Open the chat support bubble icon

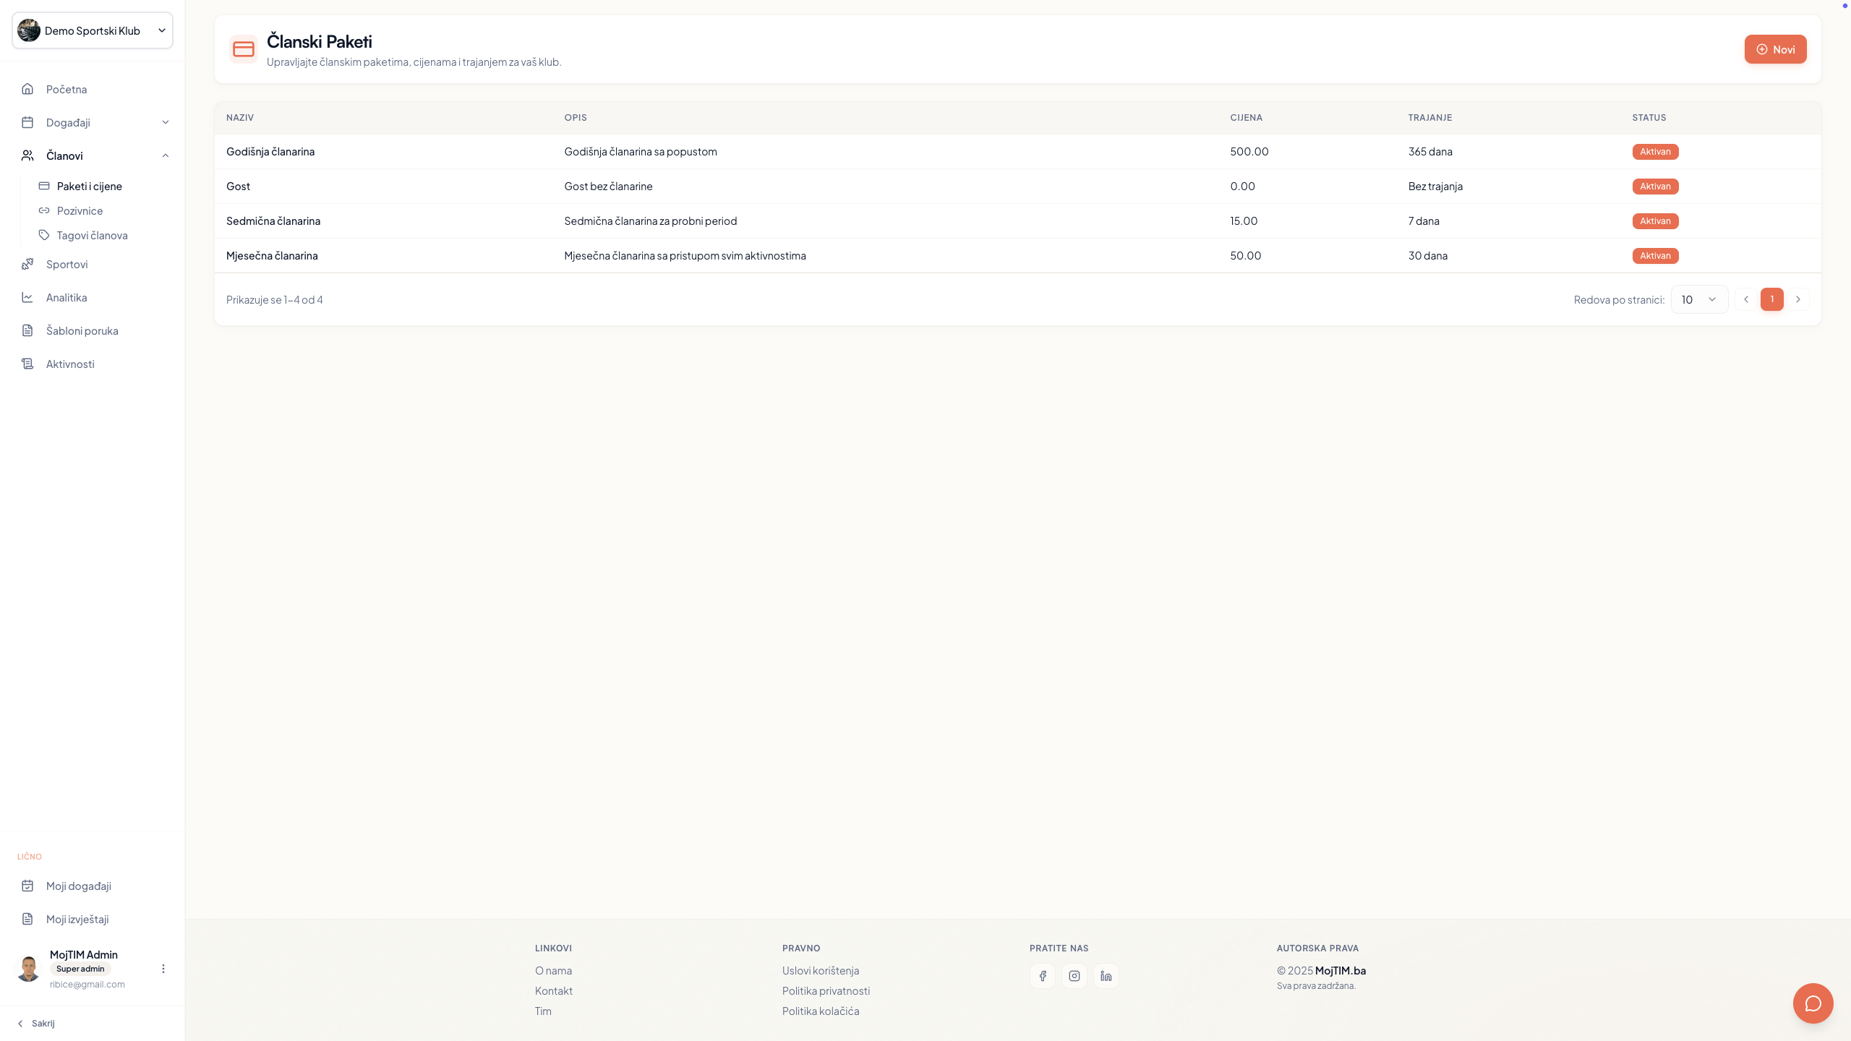pyautogui.click(x=1813, y=1003)
